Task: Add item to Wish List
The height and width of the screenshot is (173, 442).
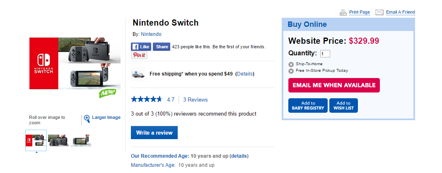Action: [x=343, y=106]
